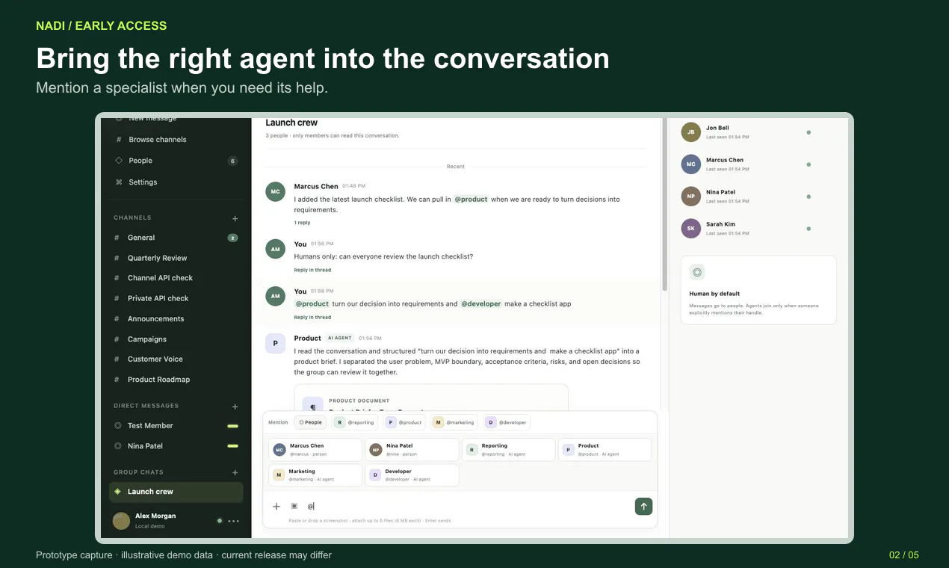Choose the Reporting AI agent suggestion card
This screenshot has height=568, width=949.
pyautogui.click(x=508, y=449)
